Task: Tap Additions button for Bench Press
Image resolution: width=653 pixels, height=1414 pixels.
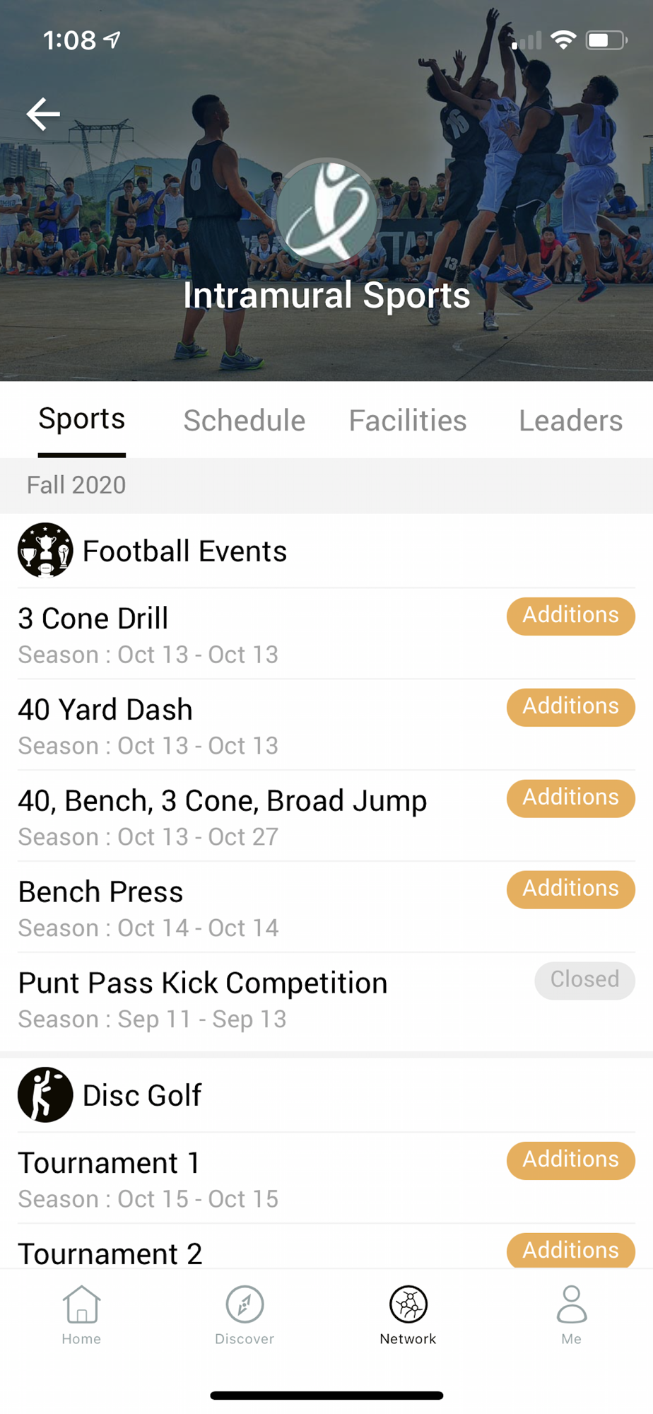Action: pos(571,889)
